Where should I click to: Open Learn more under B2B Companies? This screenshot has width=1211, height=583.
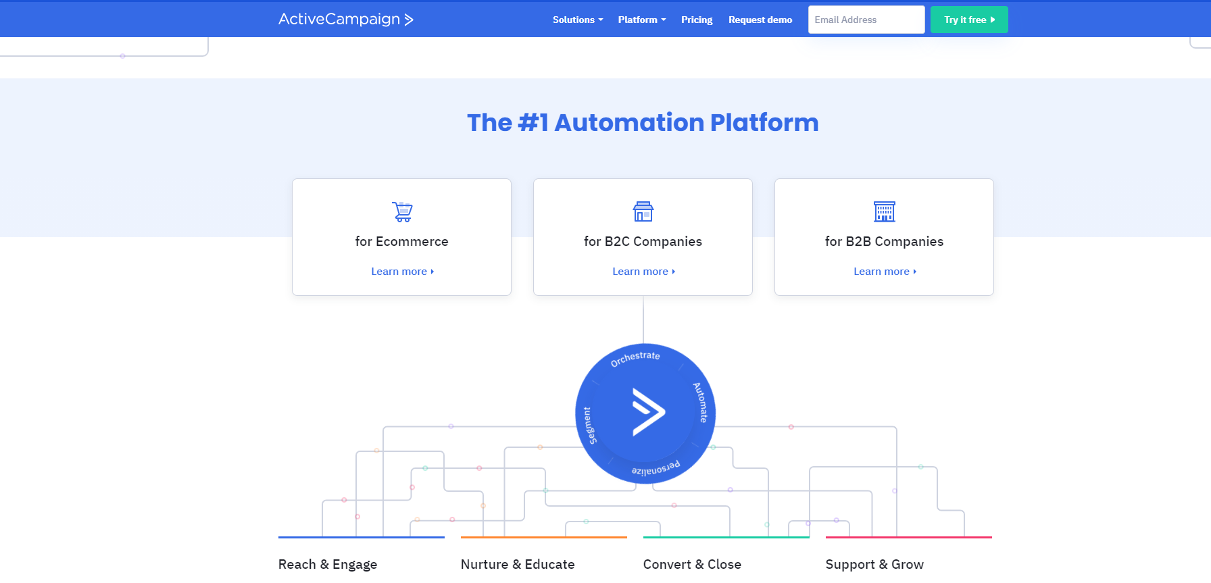point(885,272)
